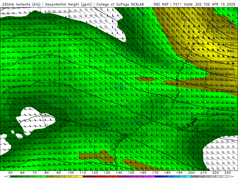The image size is (238, 178).
Task: Click the 100 value on the color scale
Action: coord(71,173)
